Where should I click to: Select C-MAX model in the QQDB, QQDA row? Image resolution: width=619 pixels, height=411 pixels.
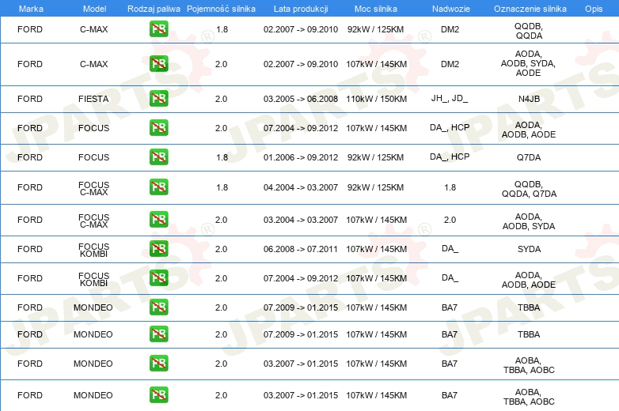click(x=93, y=29)
